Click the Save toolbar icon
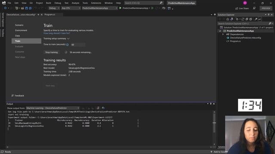This screenshot has width=275, height=154. (x=26, y=8)
